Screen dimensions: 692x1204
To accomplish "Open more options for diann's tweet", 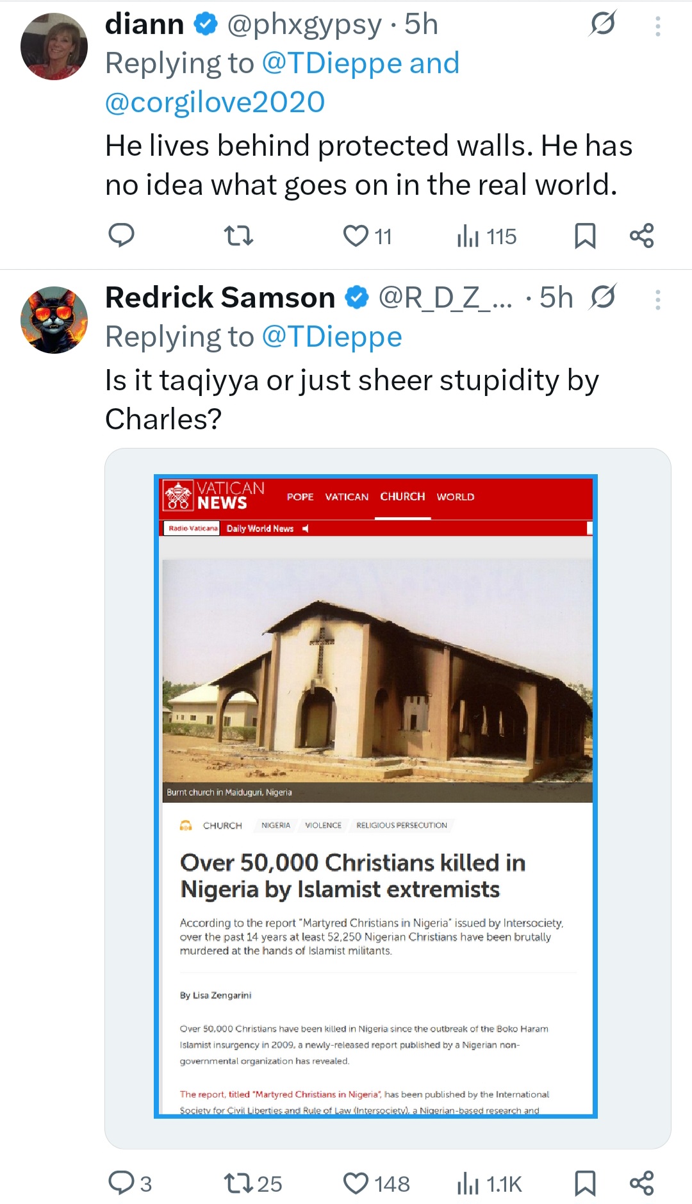I will [x=657, y=26].
